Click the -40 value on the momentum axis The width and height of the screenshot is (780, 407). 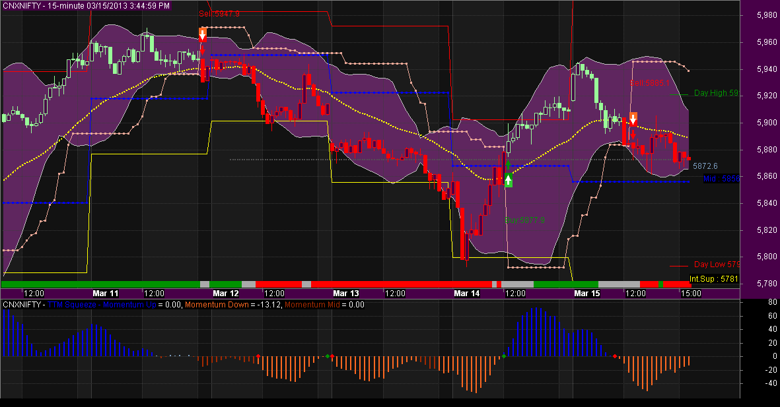coord(771,383)
